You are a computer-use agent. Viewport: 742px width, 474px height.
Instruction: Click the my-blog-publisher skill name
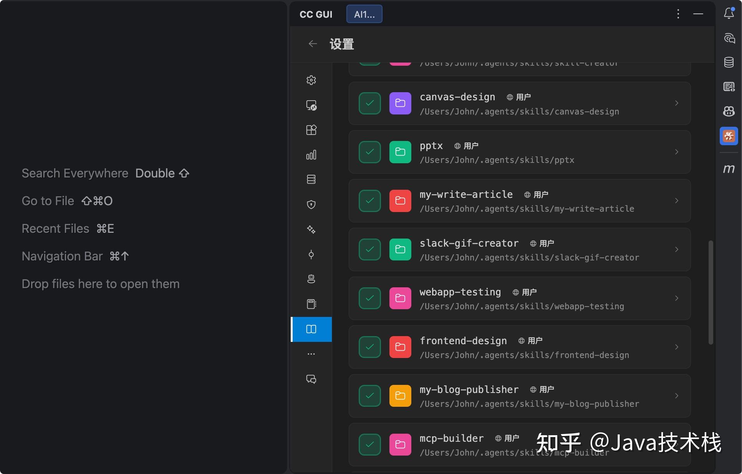[x=469, y=389]
